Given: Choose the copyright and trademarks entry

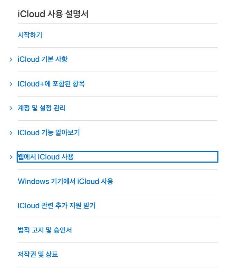Looking at the screenshot, I should 38,254.
